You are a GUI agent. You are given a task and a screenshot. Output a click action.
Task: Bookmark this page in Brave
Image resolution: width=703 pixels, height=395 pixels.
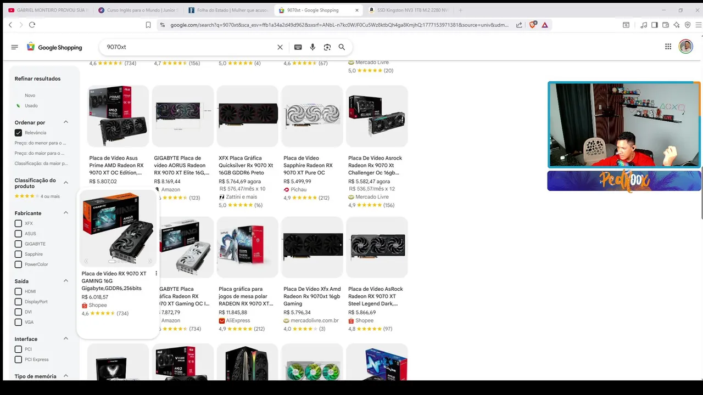148,25
